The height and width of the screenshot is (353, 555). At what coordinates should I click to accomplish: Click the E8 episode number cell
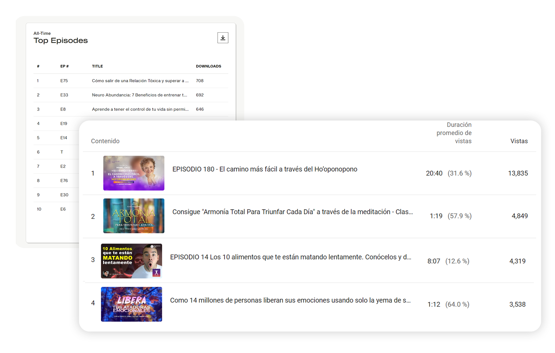click(x=63, y=109)
